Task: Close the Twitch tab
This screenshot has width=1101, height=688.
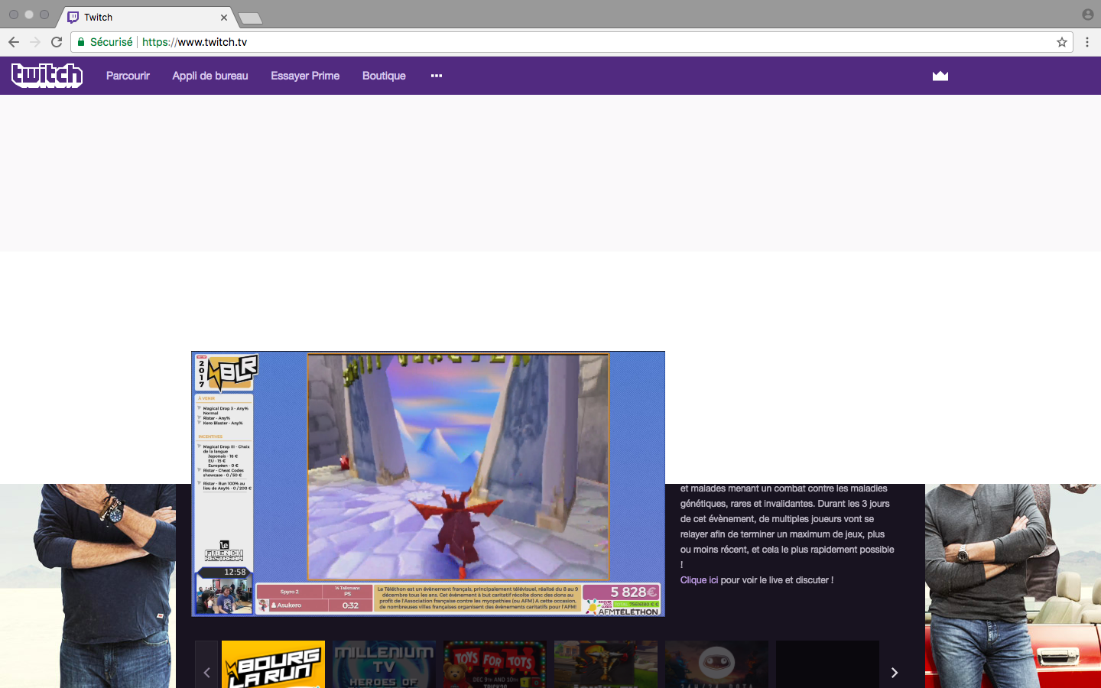Action: pos(224,17)
